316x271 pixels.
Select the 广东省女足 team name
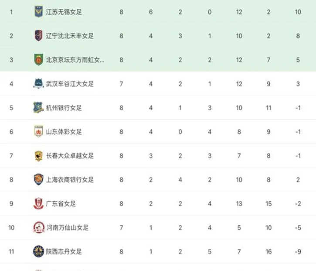(x=61, y=204)
